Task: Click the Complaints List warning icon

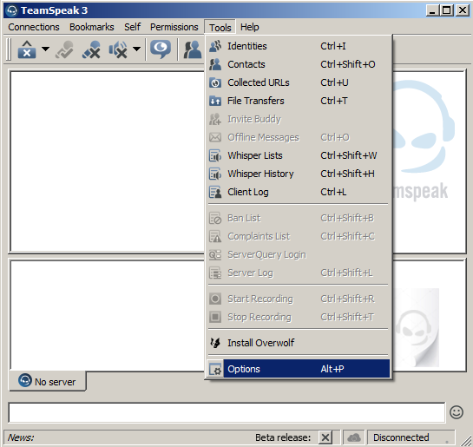Action: pyautogui.click(x=215, y=236)
